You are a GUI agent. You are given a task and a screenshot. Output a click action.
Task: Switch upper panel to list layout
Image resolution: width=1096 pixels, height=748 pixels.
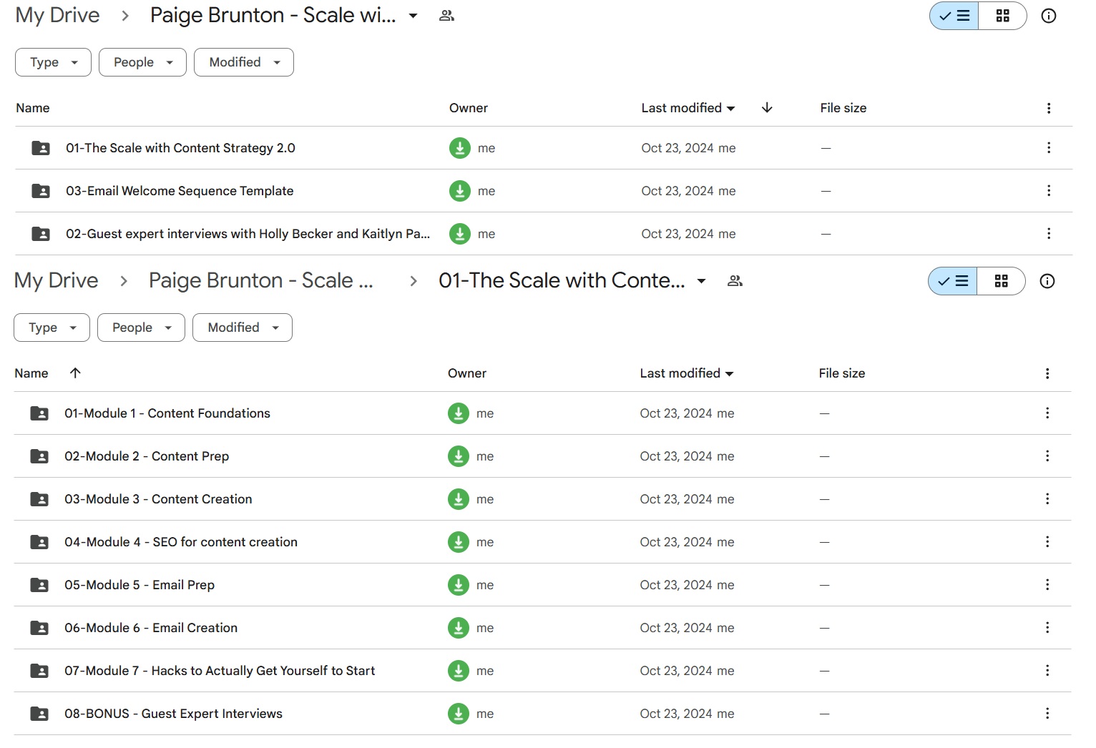pyautogui.click(x=954, y=16)
